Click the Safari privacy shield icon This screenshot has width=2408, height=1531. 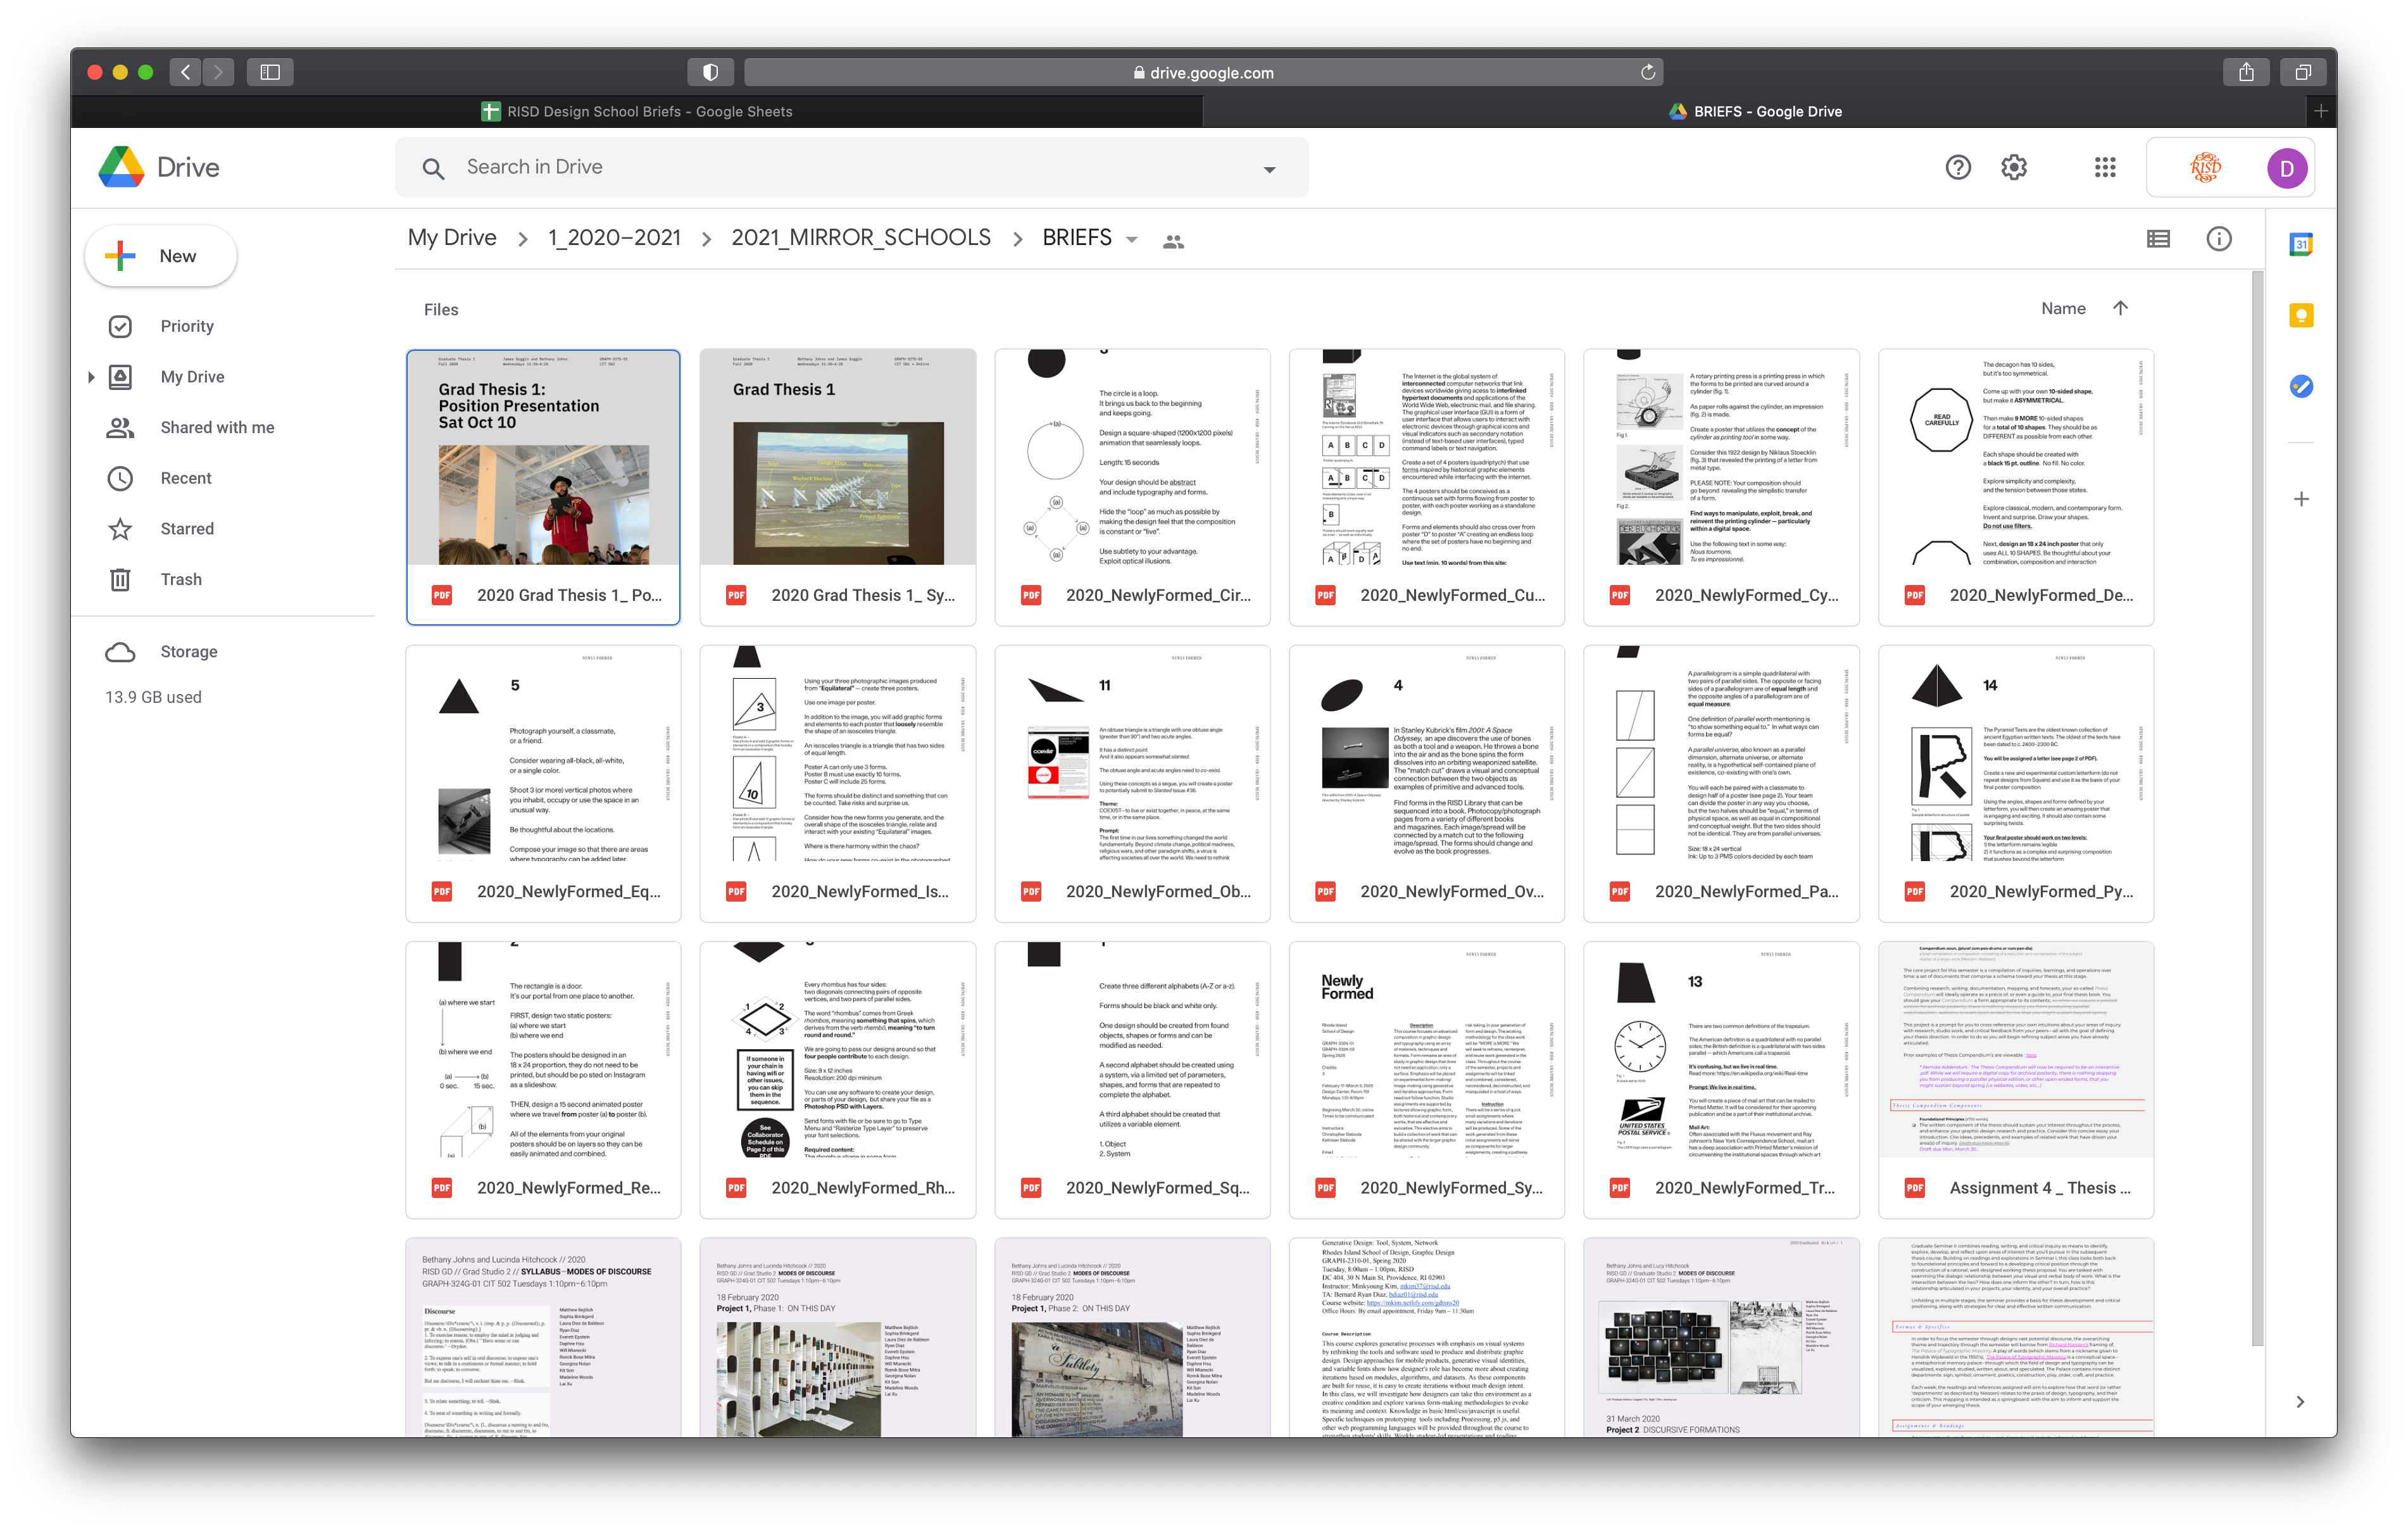point(710,72)
